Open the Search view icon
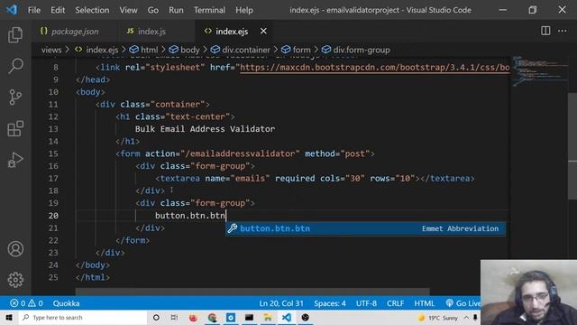 15,66
